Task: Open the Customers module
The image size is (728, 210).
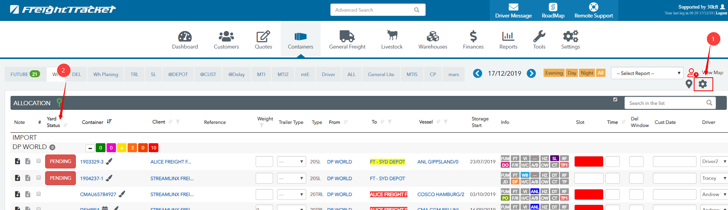Action: (x=226, y=40)
